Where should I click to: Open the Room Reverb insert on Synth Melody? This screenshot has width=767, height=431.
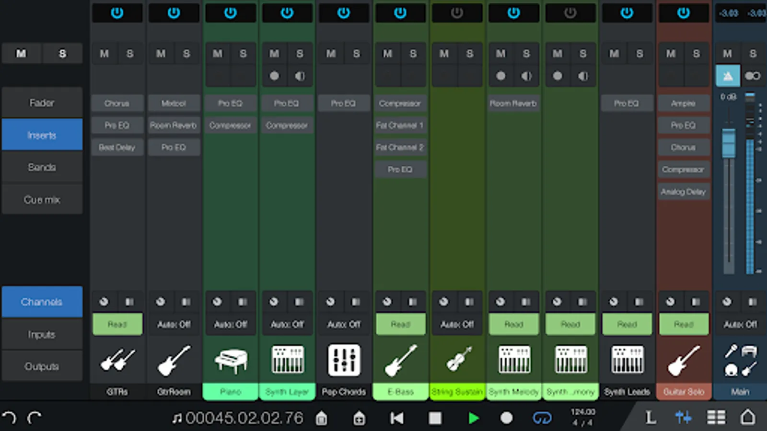click(513, 103)
